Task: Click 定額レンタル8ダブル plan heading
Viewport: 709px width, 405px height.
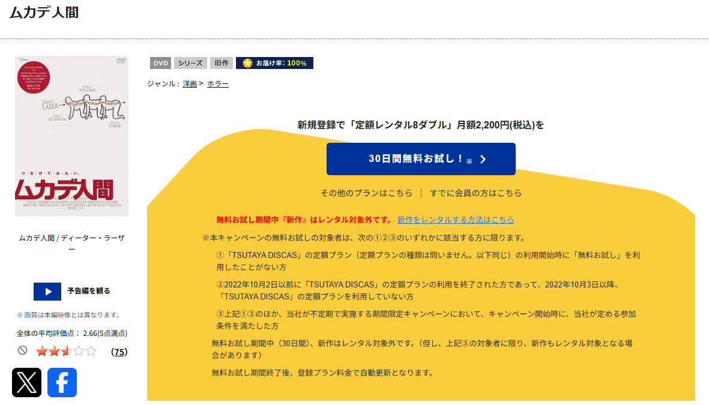Action: 420,125
